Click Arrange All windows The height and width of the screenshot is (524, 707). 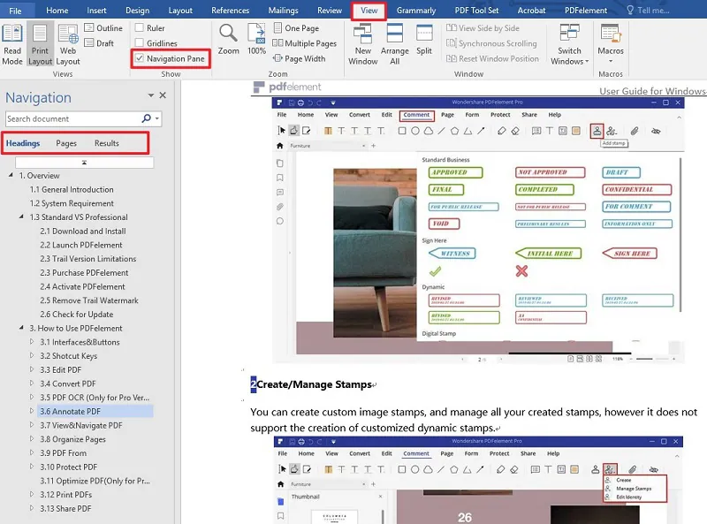tap(394, 44)
